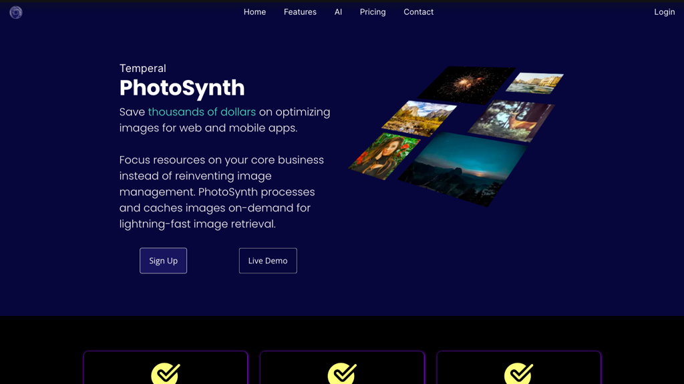
Task: Click the left yellow checkmark icon
Action: click(166, 373)
